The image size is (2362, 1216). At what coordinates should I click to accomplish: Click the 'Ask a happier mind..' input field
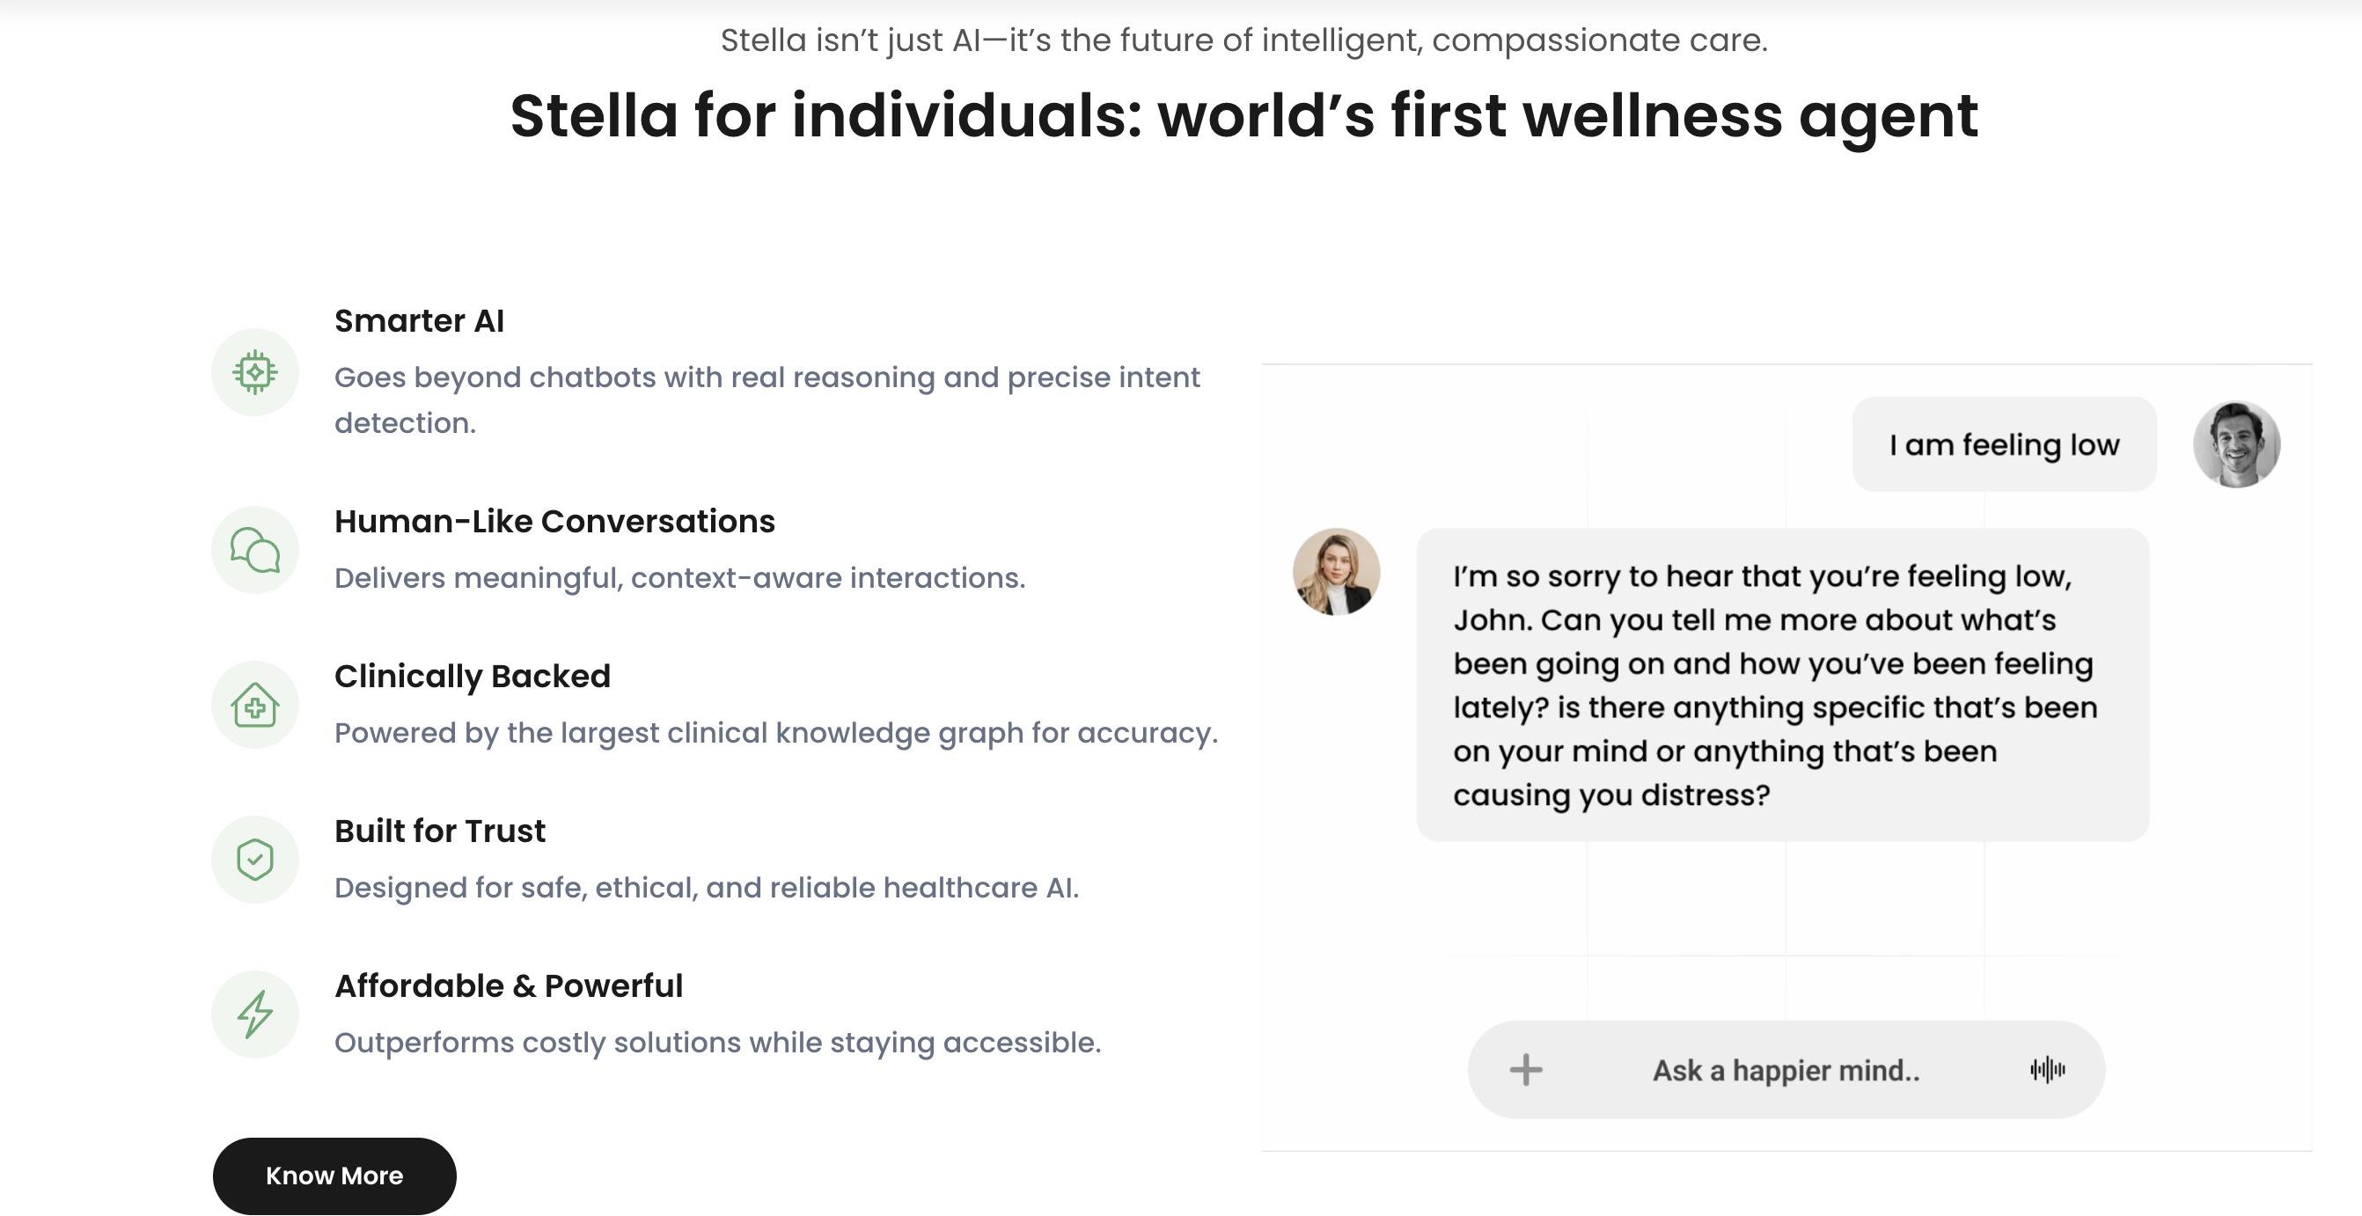[1786, 1070]
